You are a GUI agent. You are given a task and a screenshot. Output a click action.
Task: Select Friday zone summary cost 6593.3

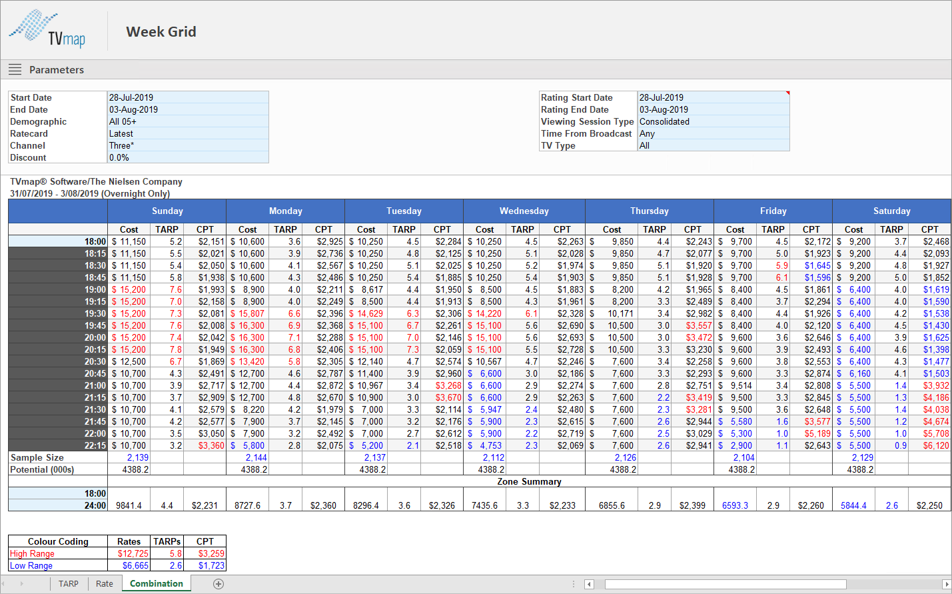pos(735,505)
